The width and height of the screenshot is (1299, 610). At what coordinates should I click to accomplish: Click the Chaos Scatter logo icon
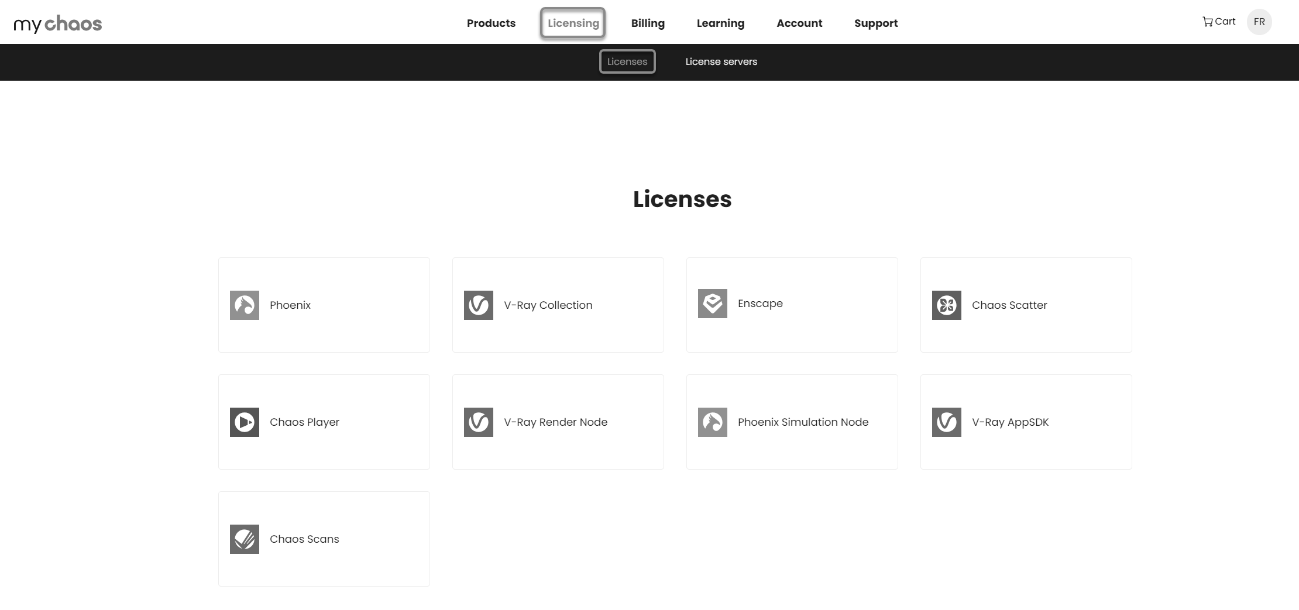pos(947,305)
